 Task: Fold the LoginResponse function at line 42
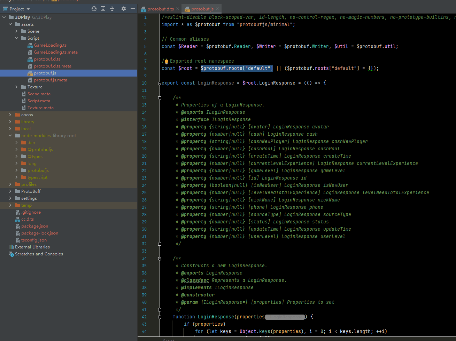point(160,317)
